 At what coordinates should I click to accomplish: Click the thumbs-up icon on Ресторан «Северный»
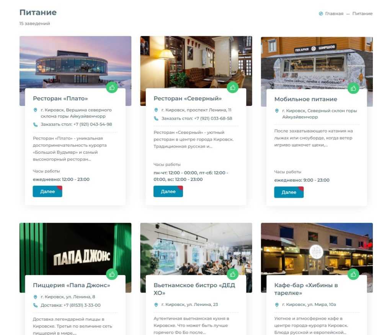pyautogui.click(x=232, y=88)
